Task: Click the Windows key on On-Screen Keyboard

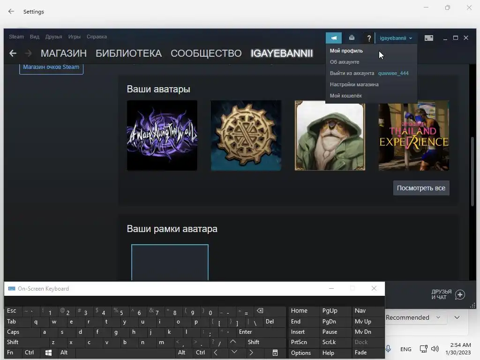Action: coord(48,352)
